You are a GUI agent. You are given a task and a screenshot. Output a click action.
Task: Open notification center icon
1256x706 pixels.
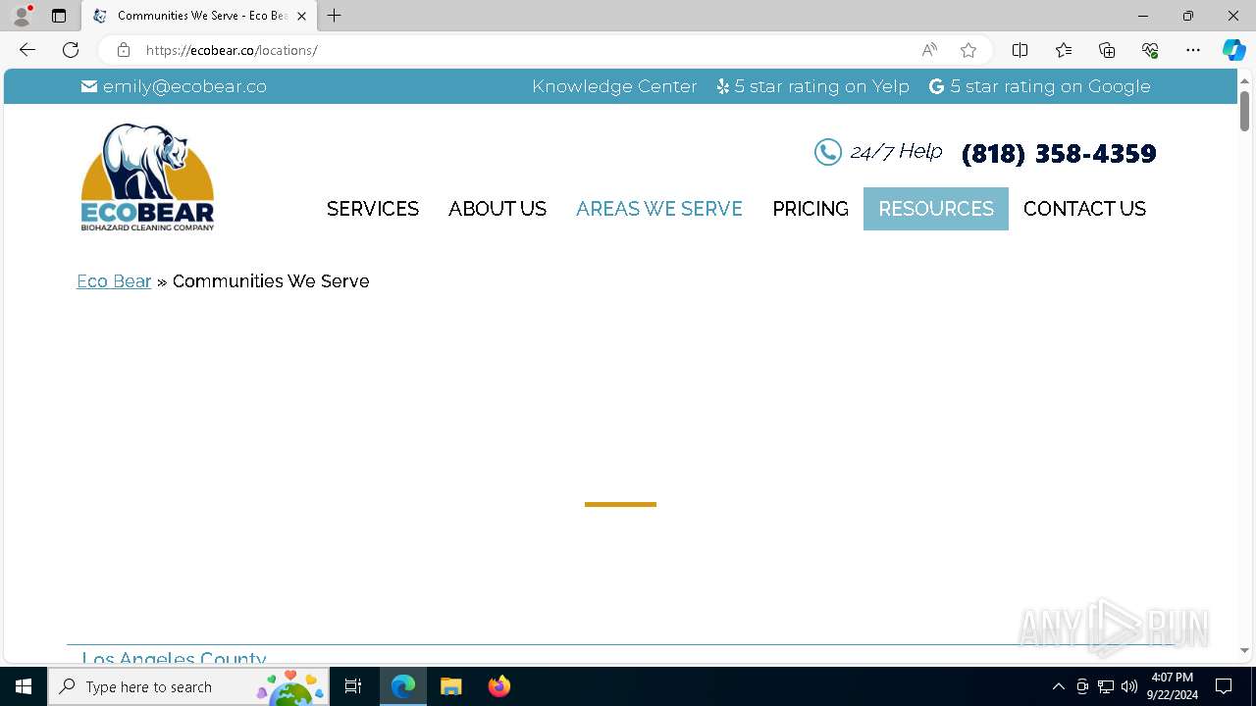[x=1224, y=686]
